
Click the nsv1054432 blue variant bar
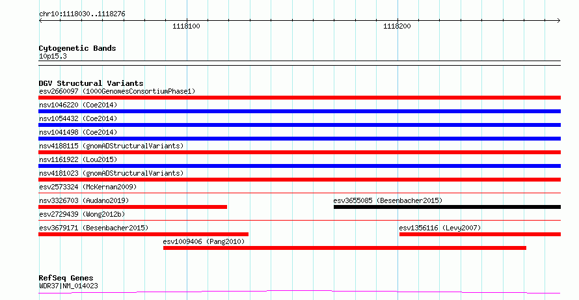[x=299, y=125]
